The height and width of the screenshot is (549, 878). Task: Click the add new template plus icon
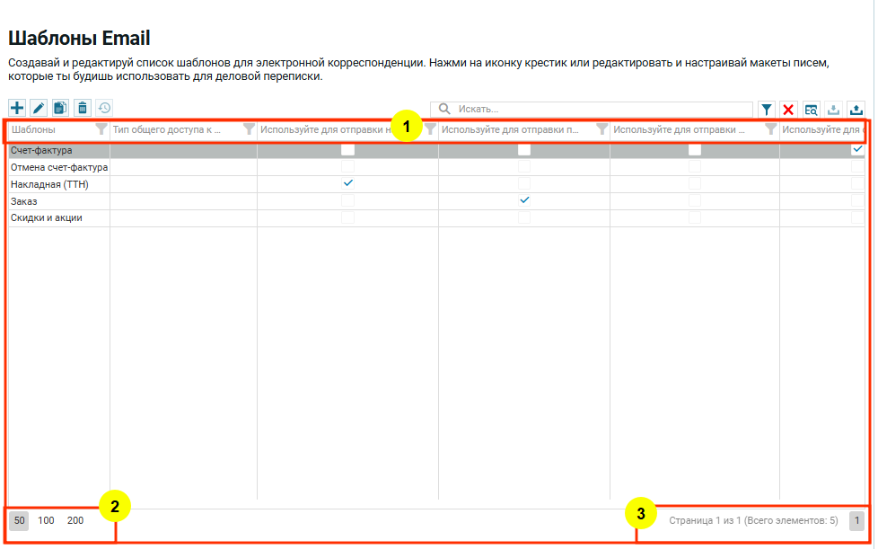pyautogui.click(x=17, y=109)
